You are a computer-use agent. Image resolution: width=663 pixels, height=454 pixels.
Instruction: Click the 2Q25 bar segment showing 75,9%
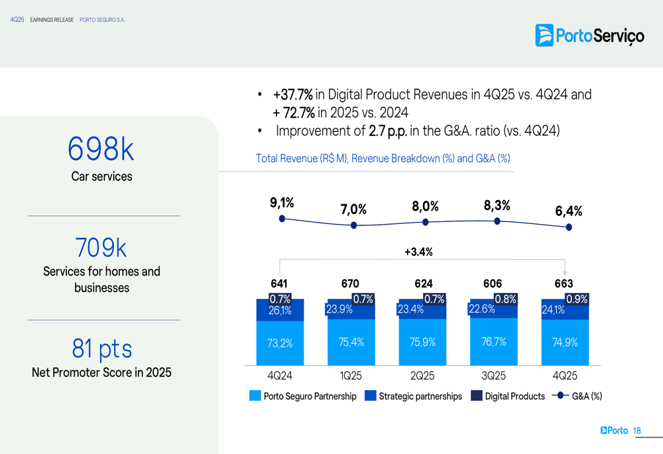point(422,342)
